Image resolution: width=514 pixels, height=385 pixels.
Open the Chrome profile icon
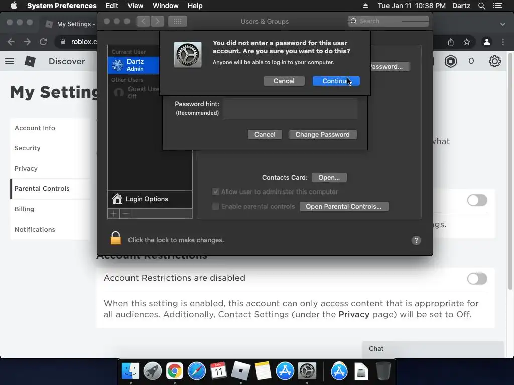tap(487, 42)
